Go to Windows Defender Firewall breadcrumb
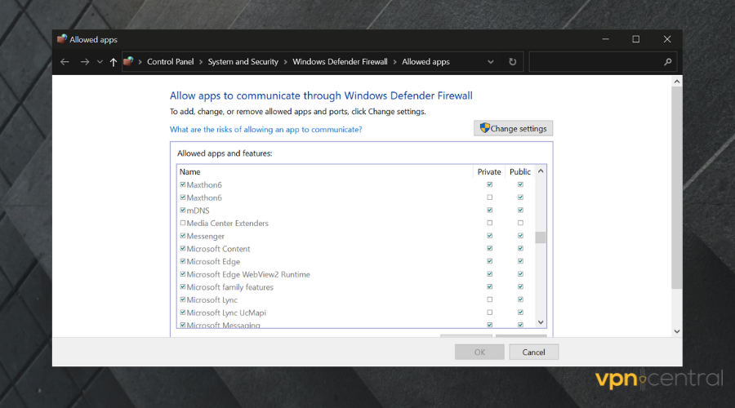The height and width of the screenshot is (408, 735). pyautogui.click(x=341, y=62)
